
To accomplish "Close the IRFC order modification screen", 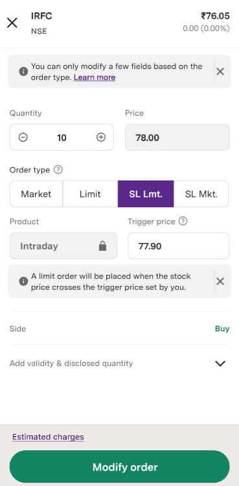I will click(x=12, y=23).
